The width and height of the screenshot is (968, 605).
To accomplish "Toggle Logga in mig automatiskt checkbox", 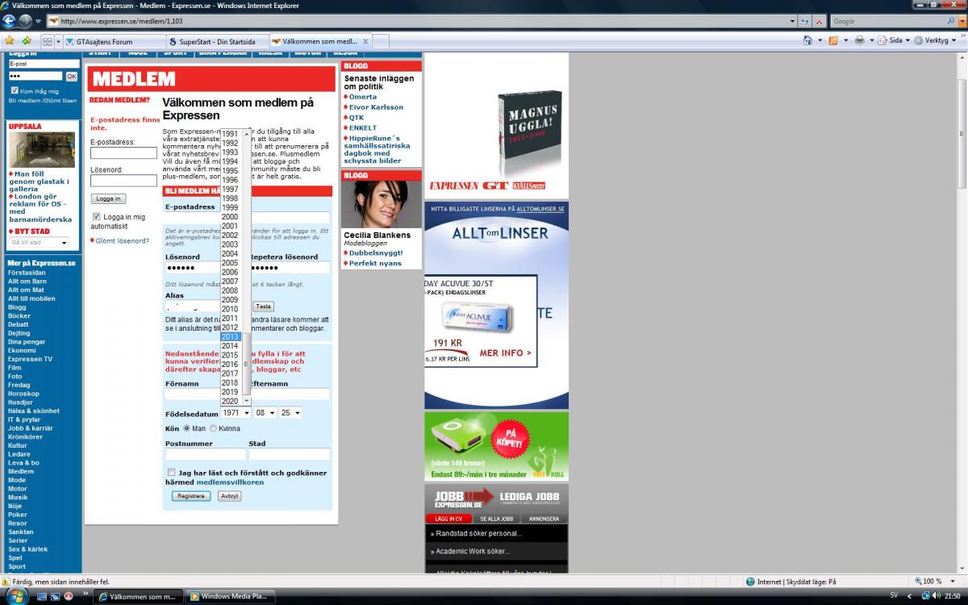I will tap(97, 216).
